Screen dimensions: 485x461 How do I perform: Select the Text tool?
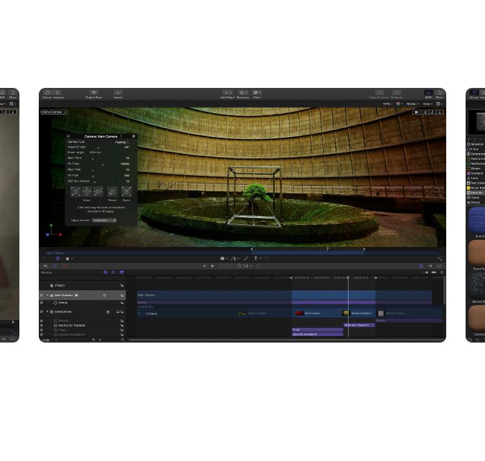[256, 259]
